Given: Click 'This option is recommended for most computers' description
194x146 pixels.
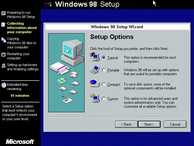Looking at the screenshot, I should click(150, 60).
